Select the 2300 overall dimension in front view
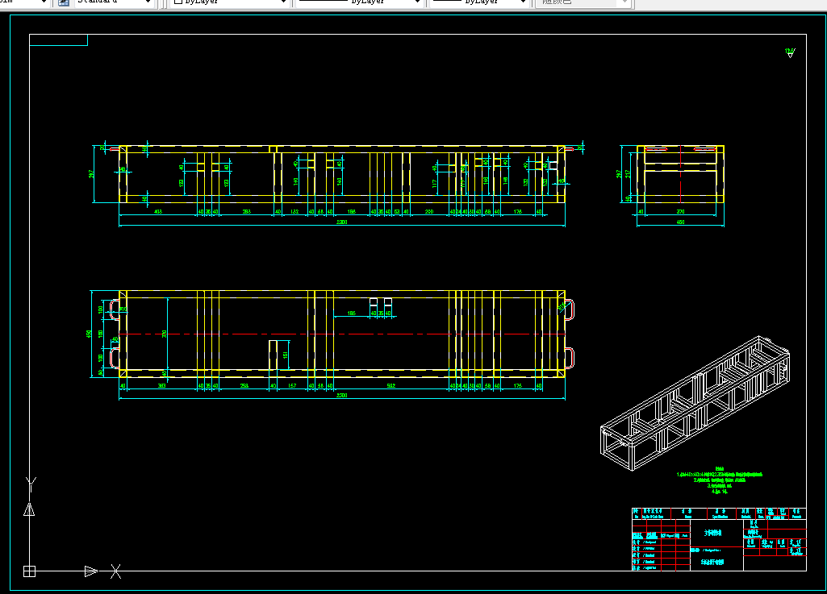 pos(342,222)
